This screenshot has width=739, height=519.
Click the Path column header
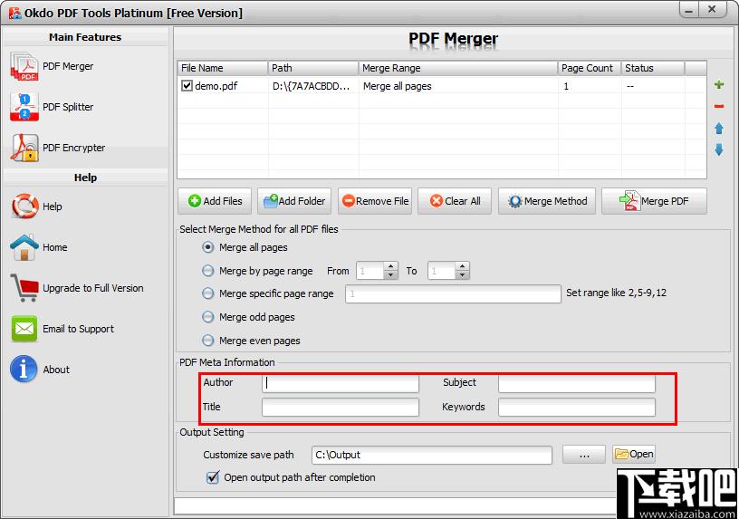click(x=313, y=68)
